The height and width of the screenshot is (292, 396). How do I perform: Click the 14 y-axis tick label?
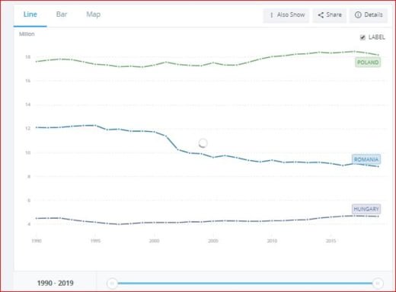point(27,104)
